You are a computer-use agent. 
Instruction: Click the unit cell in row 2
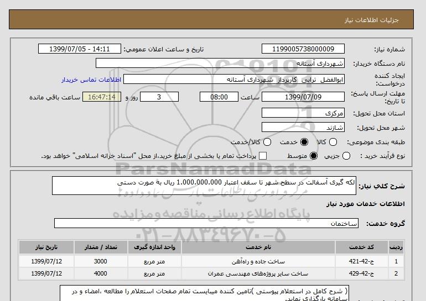[154, 273]
